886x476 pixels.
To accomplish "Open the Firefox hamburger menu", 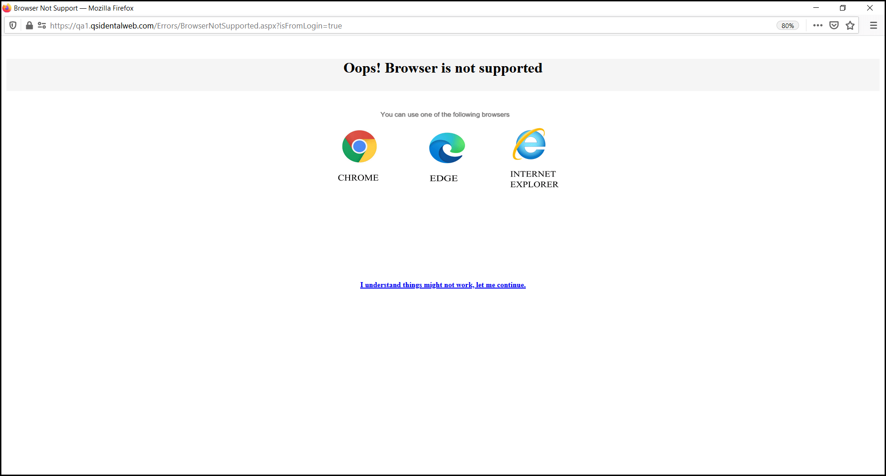I will 873,26.
